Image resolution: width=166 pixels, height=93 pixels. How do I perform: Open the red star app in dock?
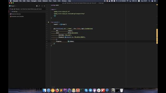[x=78, y=90]
